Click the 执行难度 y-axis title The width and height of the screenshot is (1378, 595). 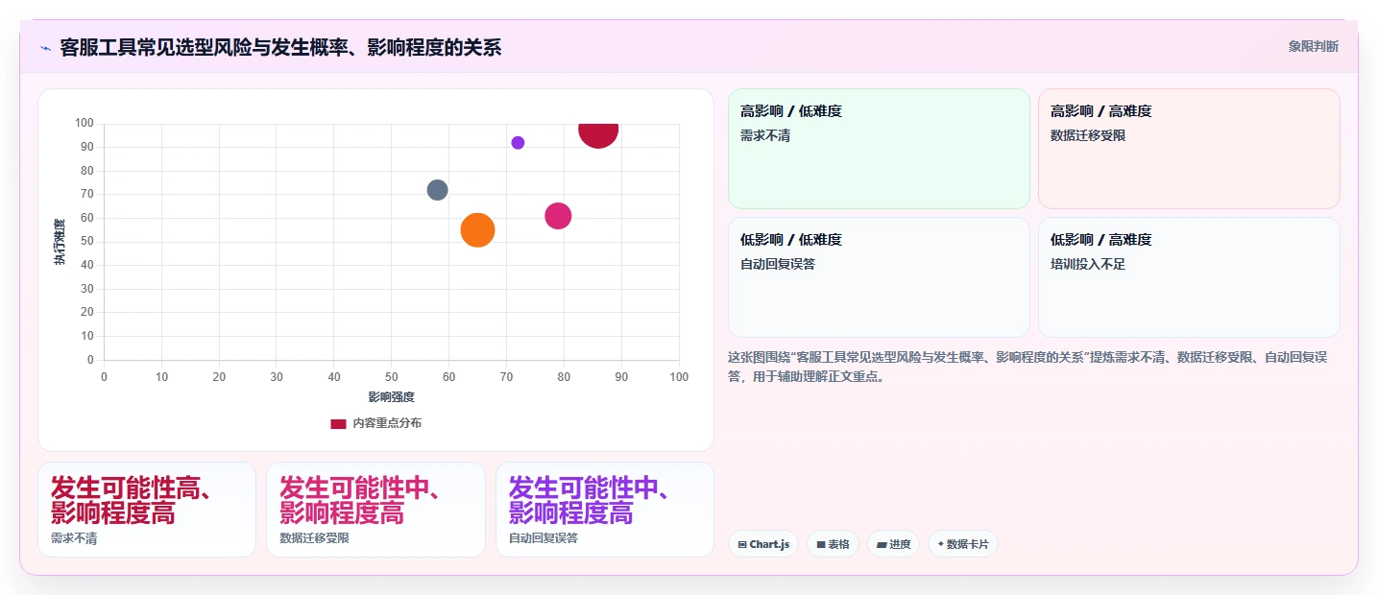pos(60,242)
